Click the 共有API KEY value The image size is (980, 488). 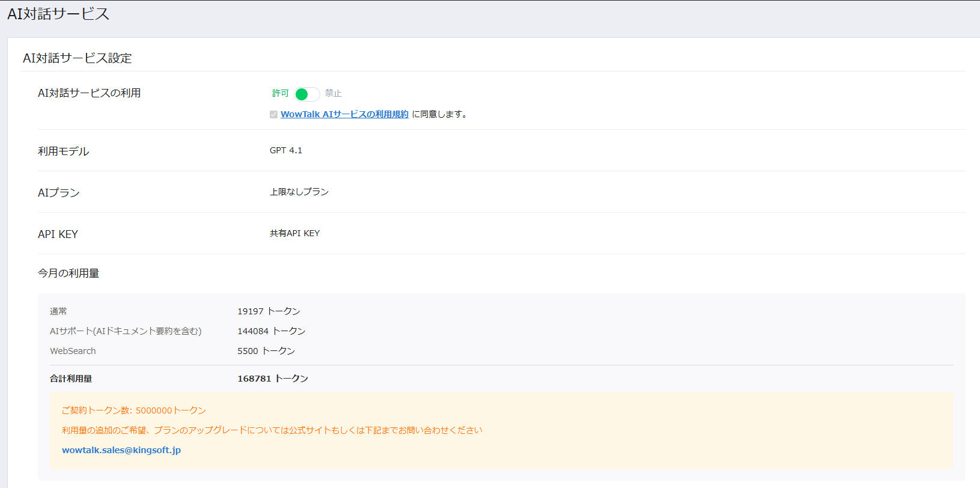[294, 233]
